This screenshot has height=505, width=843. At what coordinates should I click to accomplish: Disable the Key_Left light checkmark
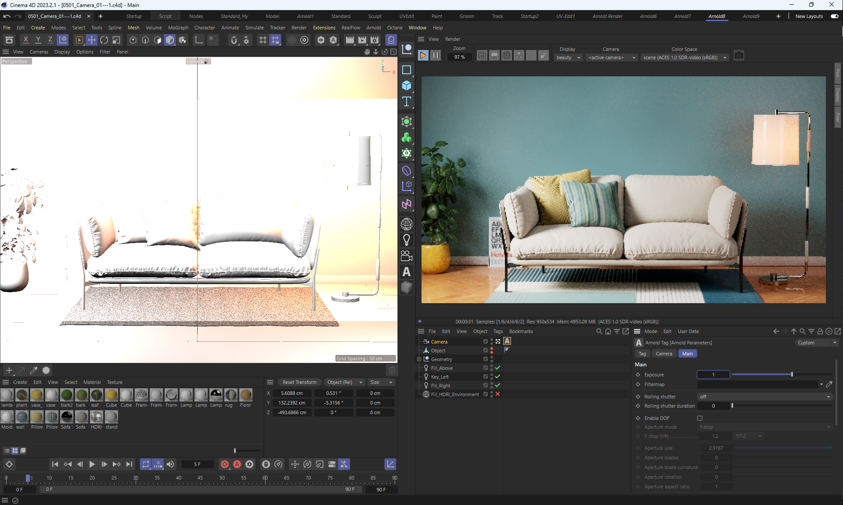click(x=497, y=376)
